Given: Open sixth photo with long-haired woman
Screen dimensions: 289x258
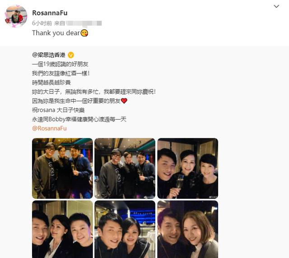Looking at the screenshot, I should 188,229.
